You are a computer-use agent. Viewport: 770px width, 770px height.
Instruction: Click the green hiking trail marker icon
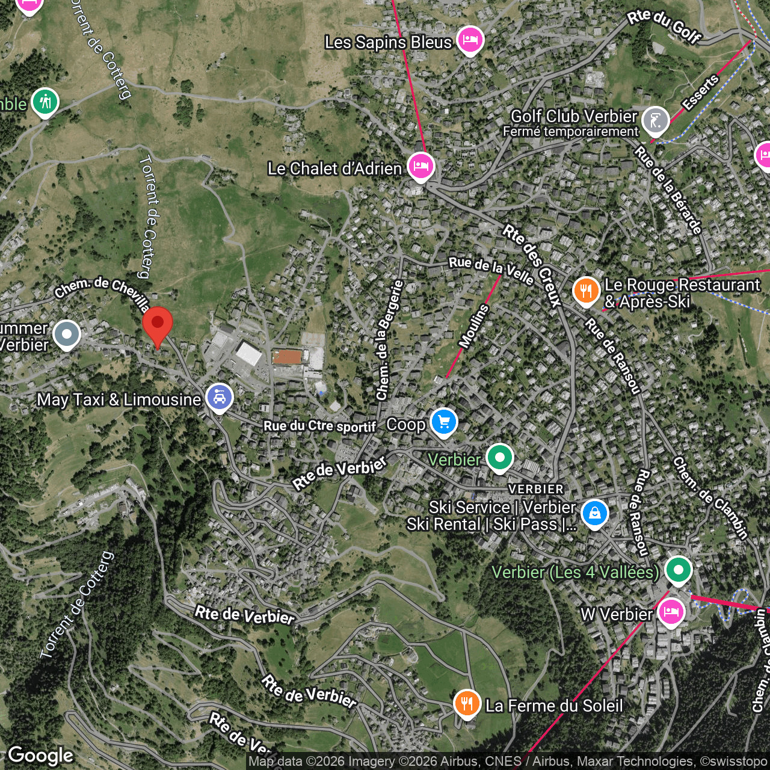[45, 102]
